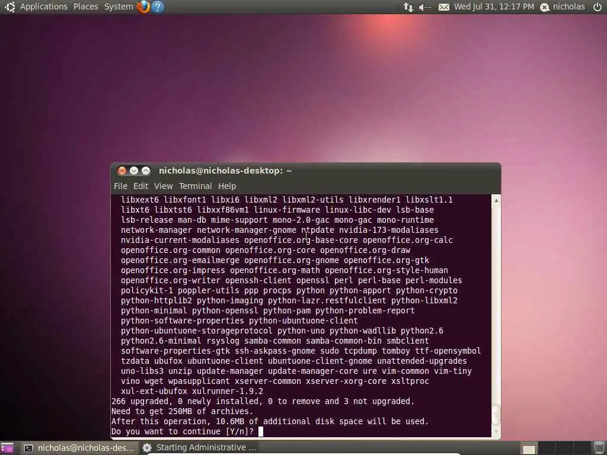
Task: Click the 'After this operation, 10.6MB' line
Action: [270, 421]
